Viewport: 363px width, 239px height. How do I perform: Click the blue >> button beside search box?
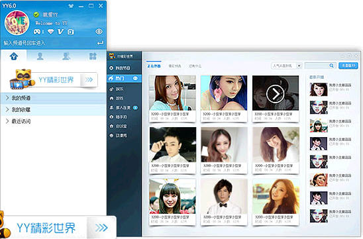click(x=348, y=66)
